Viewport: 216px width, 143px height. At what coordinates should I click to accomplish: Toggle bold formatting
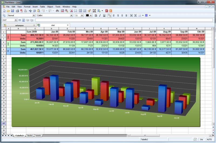click(96, 15)
